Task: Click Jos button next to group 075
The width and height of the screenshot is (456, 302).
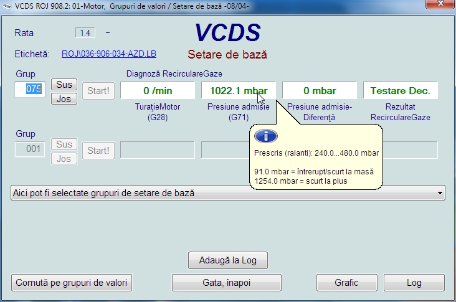Action: tap(64, 99)
